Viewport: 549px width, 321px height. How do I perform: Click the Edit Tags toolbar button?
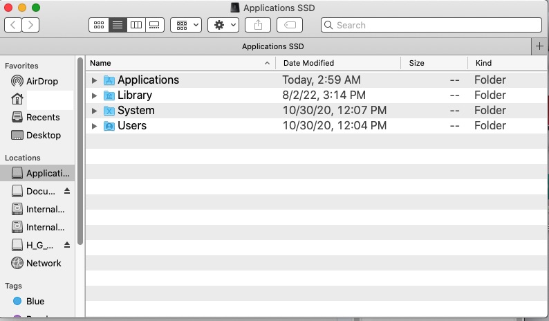pyautogui.click(x=290, y=25)
